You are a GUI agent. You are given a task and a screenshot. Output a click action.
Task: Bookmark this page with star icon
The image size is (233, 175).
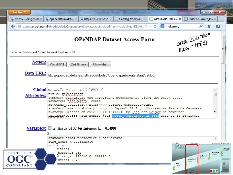pyautogui.click(x=146, y=26)
